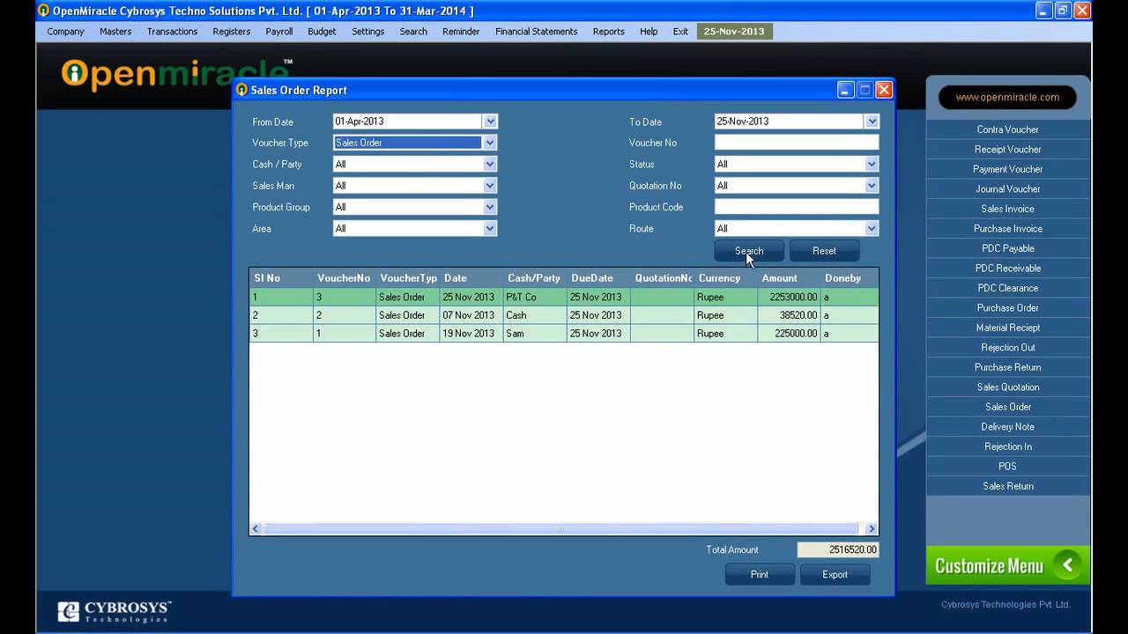The image size is (1128, 634).
Task: Select the amount 38520.00 cell
Action: 789,315
